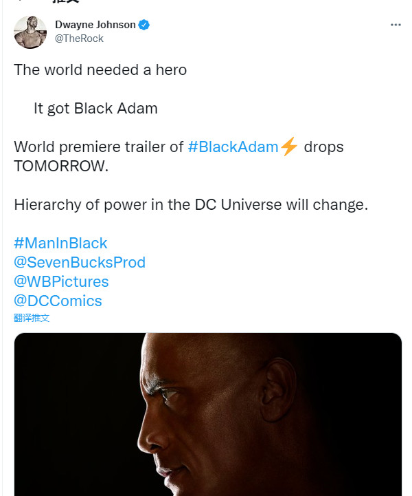Click the 翻译推文 translate tweet link

click(x=32, y=318)
